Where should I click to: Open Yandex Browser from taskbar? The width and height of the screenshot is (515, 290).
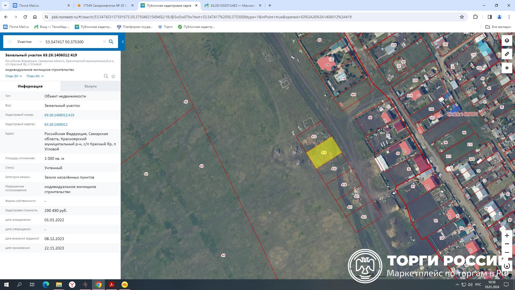coord(72,285)
